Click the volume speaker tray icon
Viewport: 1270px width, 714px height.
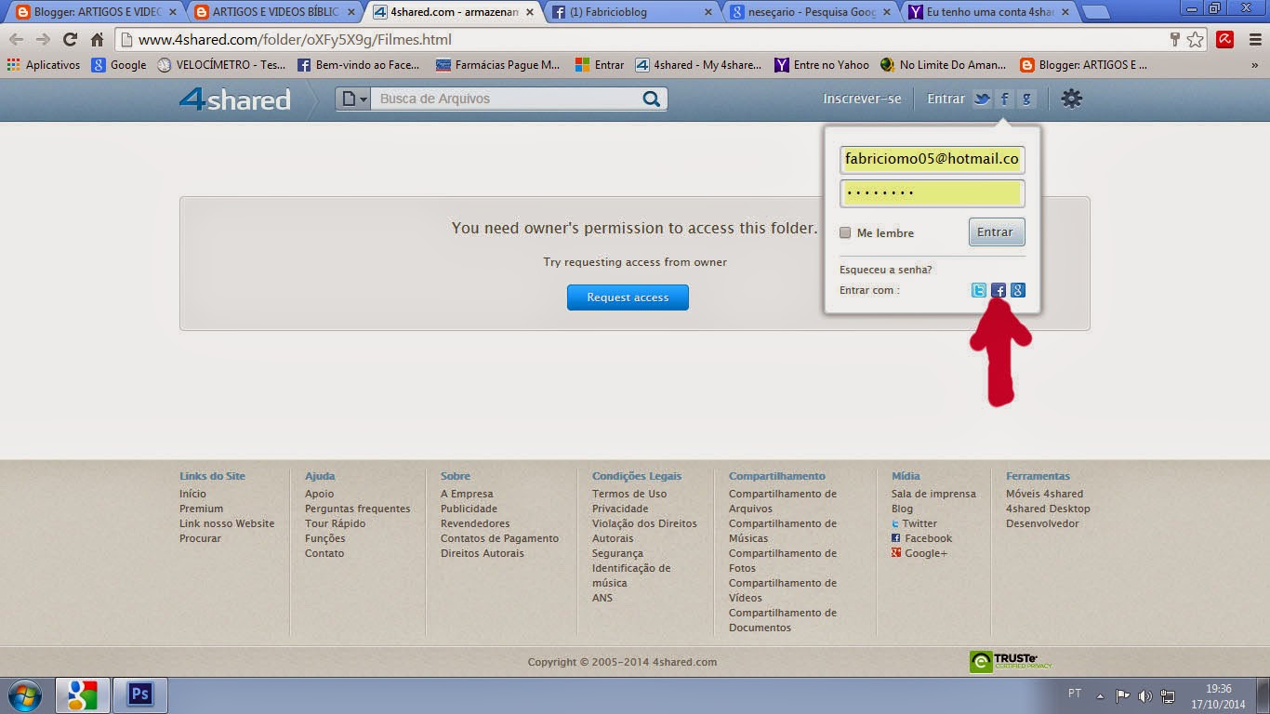point(1145,695)
